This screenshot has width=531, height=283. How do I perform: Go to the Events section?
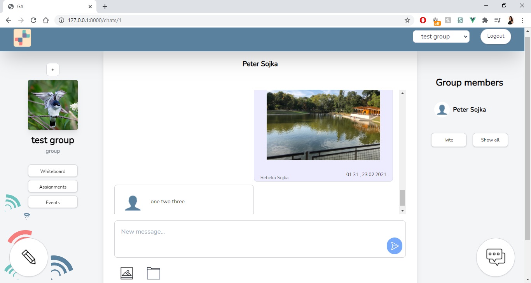53,202
